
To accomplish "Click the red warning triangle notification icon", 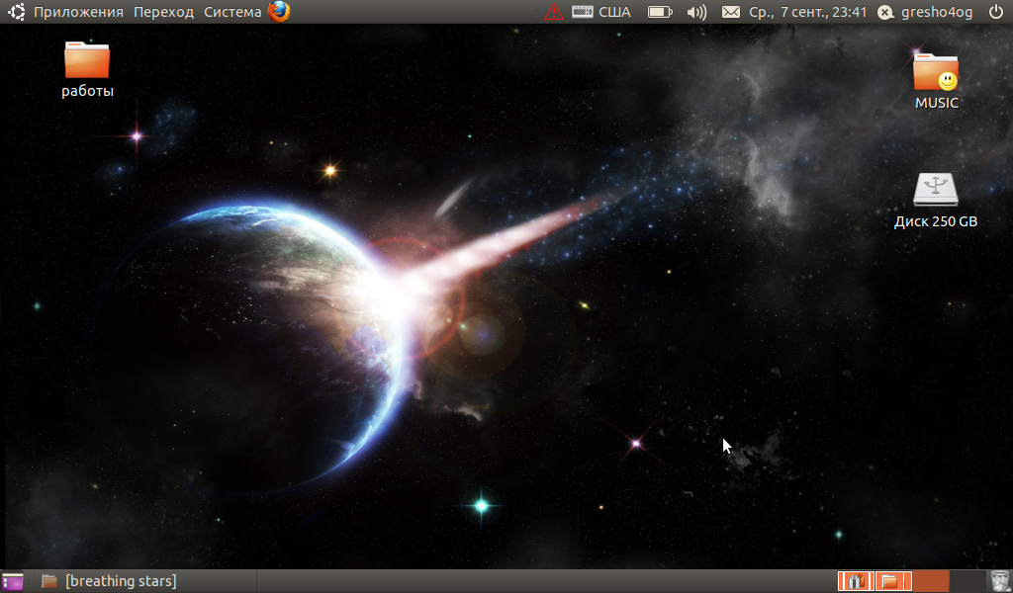I will 554,12.
